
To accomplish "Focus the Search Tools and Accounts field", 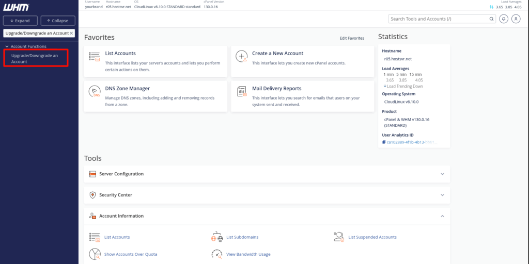I will tap(438, 19).
